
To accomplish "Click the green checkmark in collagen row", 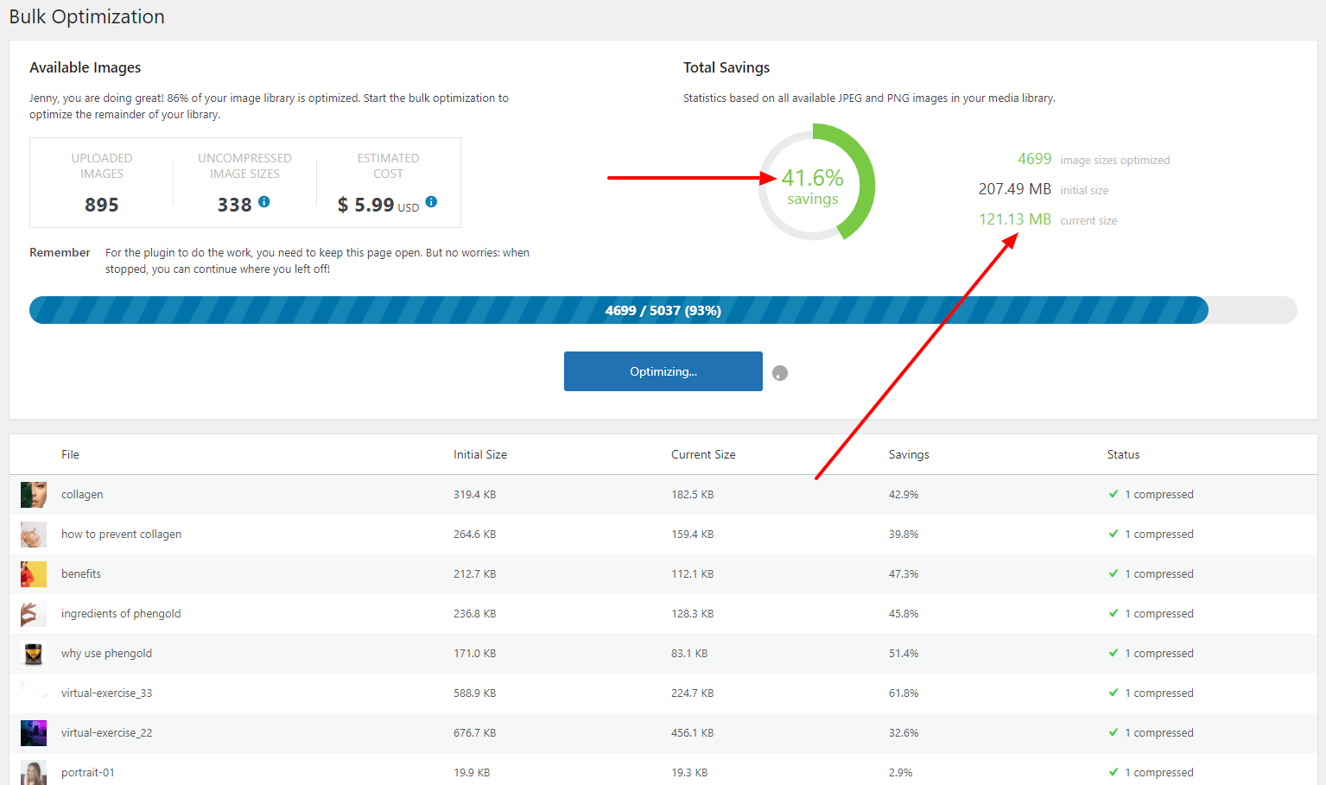I will (x=1113, y=494).
